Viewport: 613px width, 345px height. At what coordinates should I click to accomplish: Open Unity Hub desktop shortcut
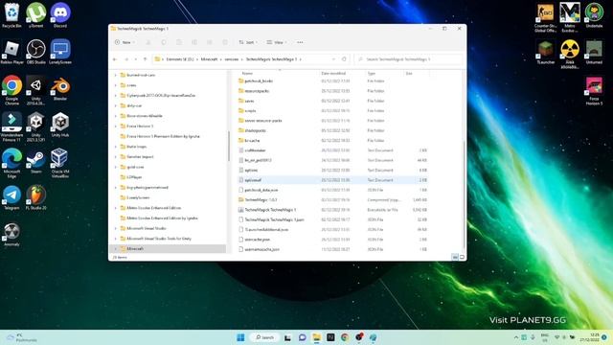click(60, 124)
